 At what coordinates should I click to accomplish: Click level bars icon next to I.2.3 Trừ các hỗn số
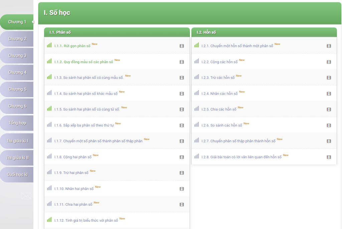[197, 77]
